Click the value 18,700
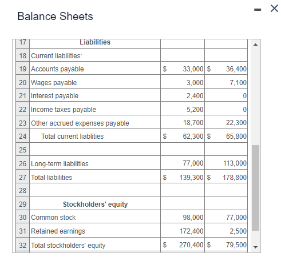Screen dimensions: 281x277 point(193,123)
